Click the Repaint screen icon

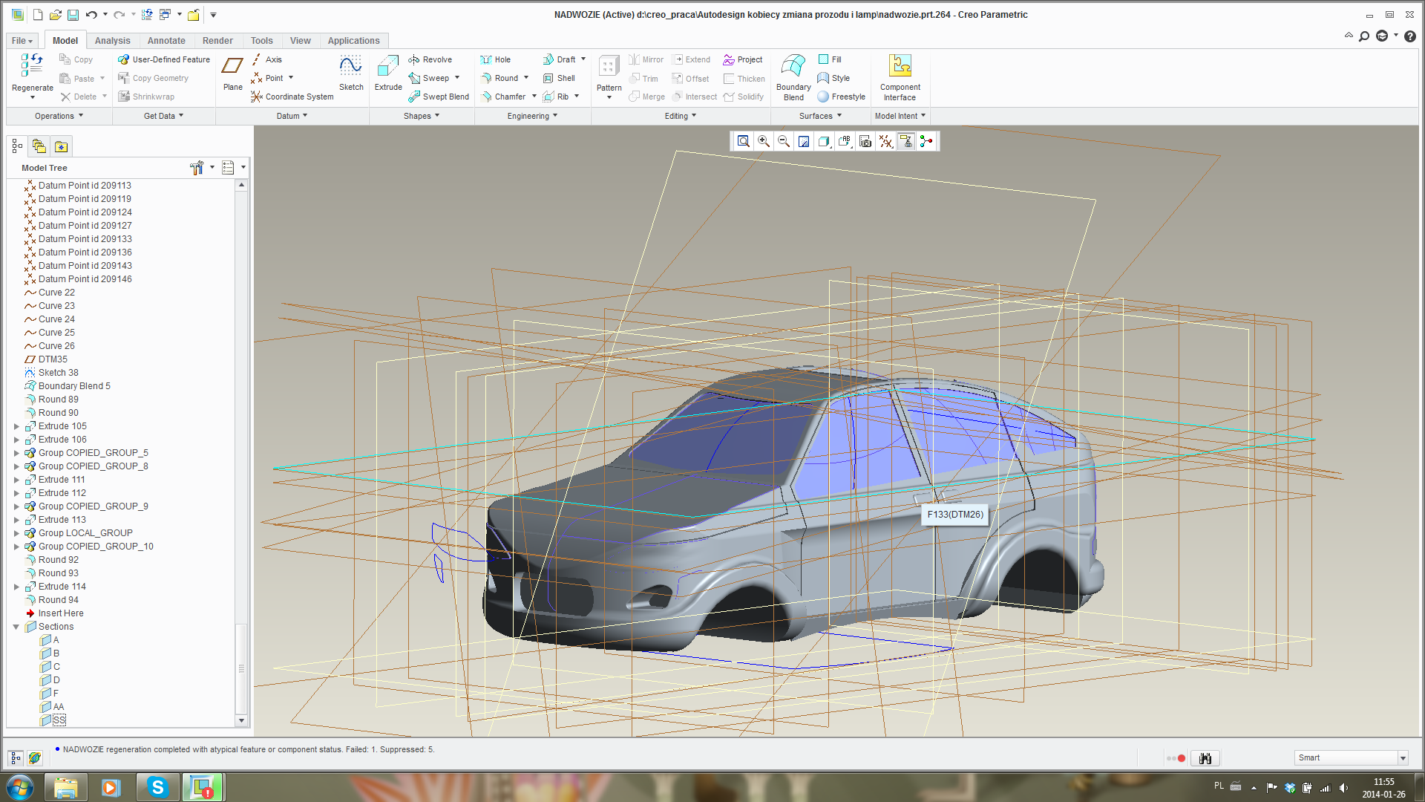(x=804, y=141)
